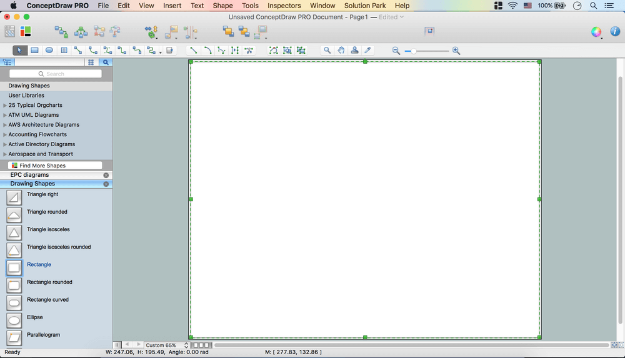
Task: Choose the arc connector tool
Action: tap(93, 50)
